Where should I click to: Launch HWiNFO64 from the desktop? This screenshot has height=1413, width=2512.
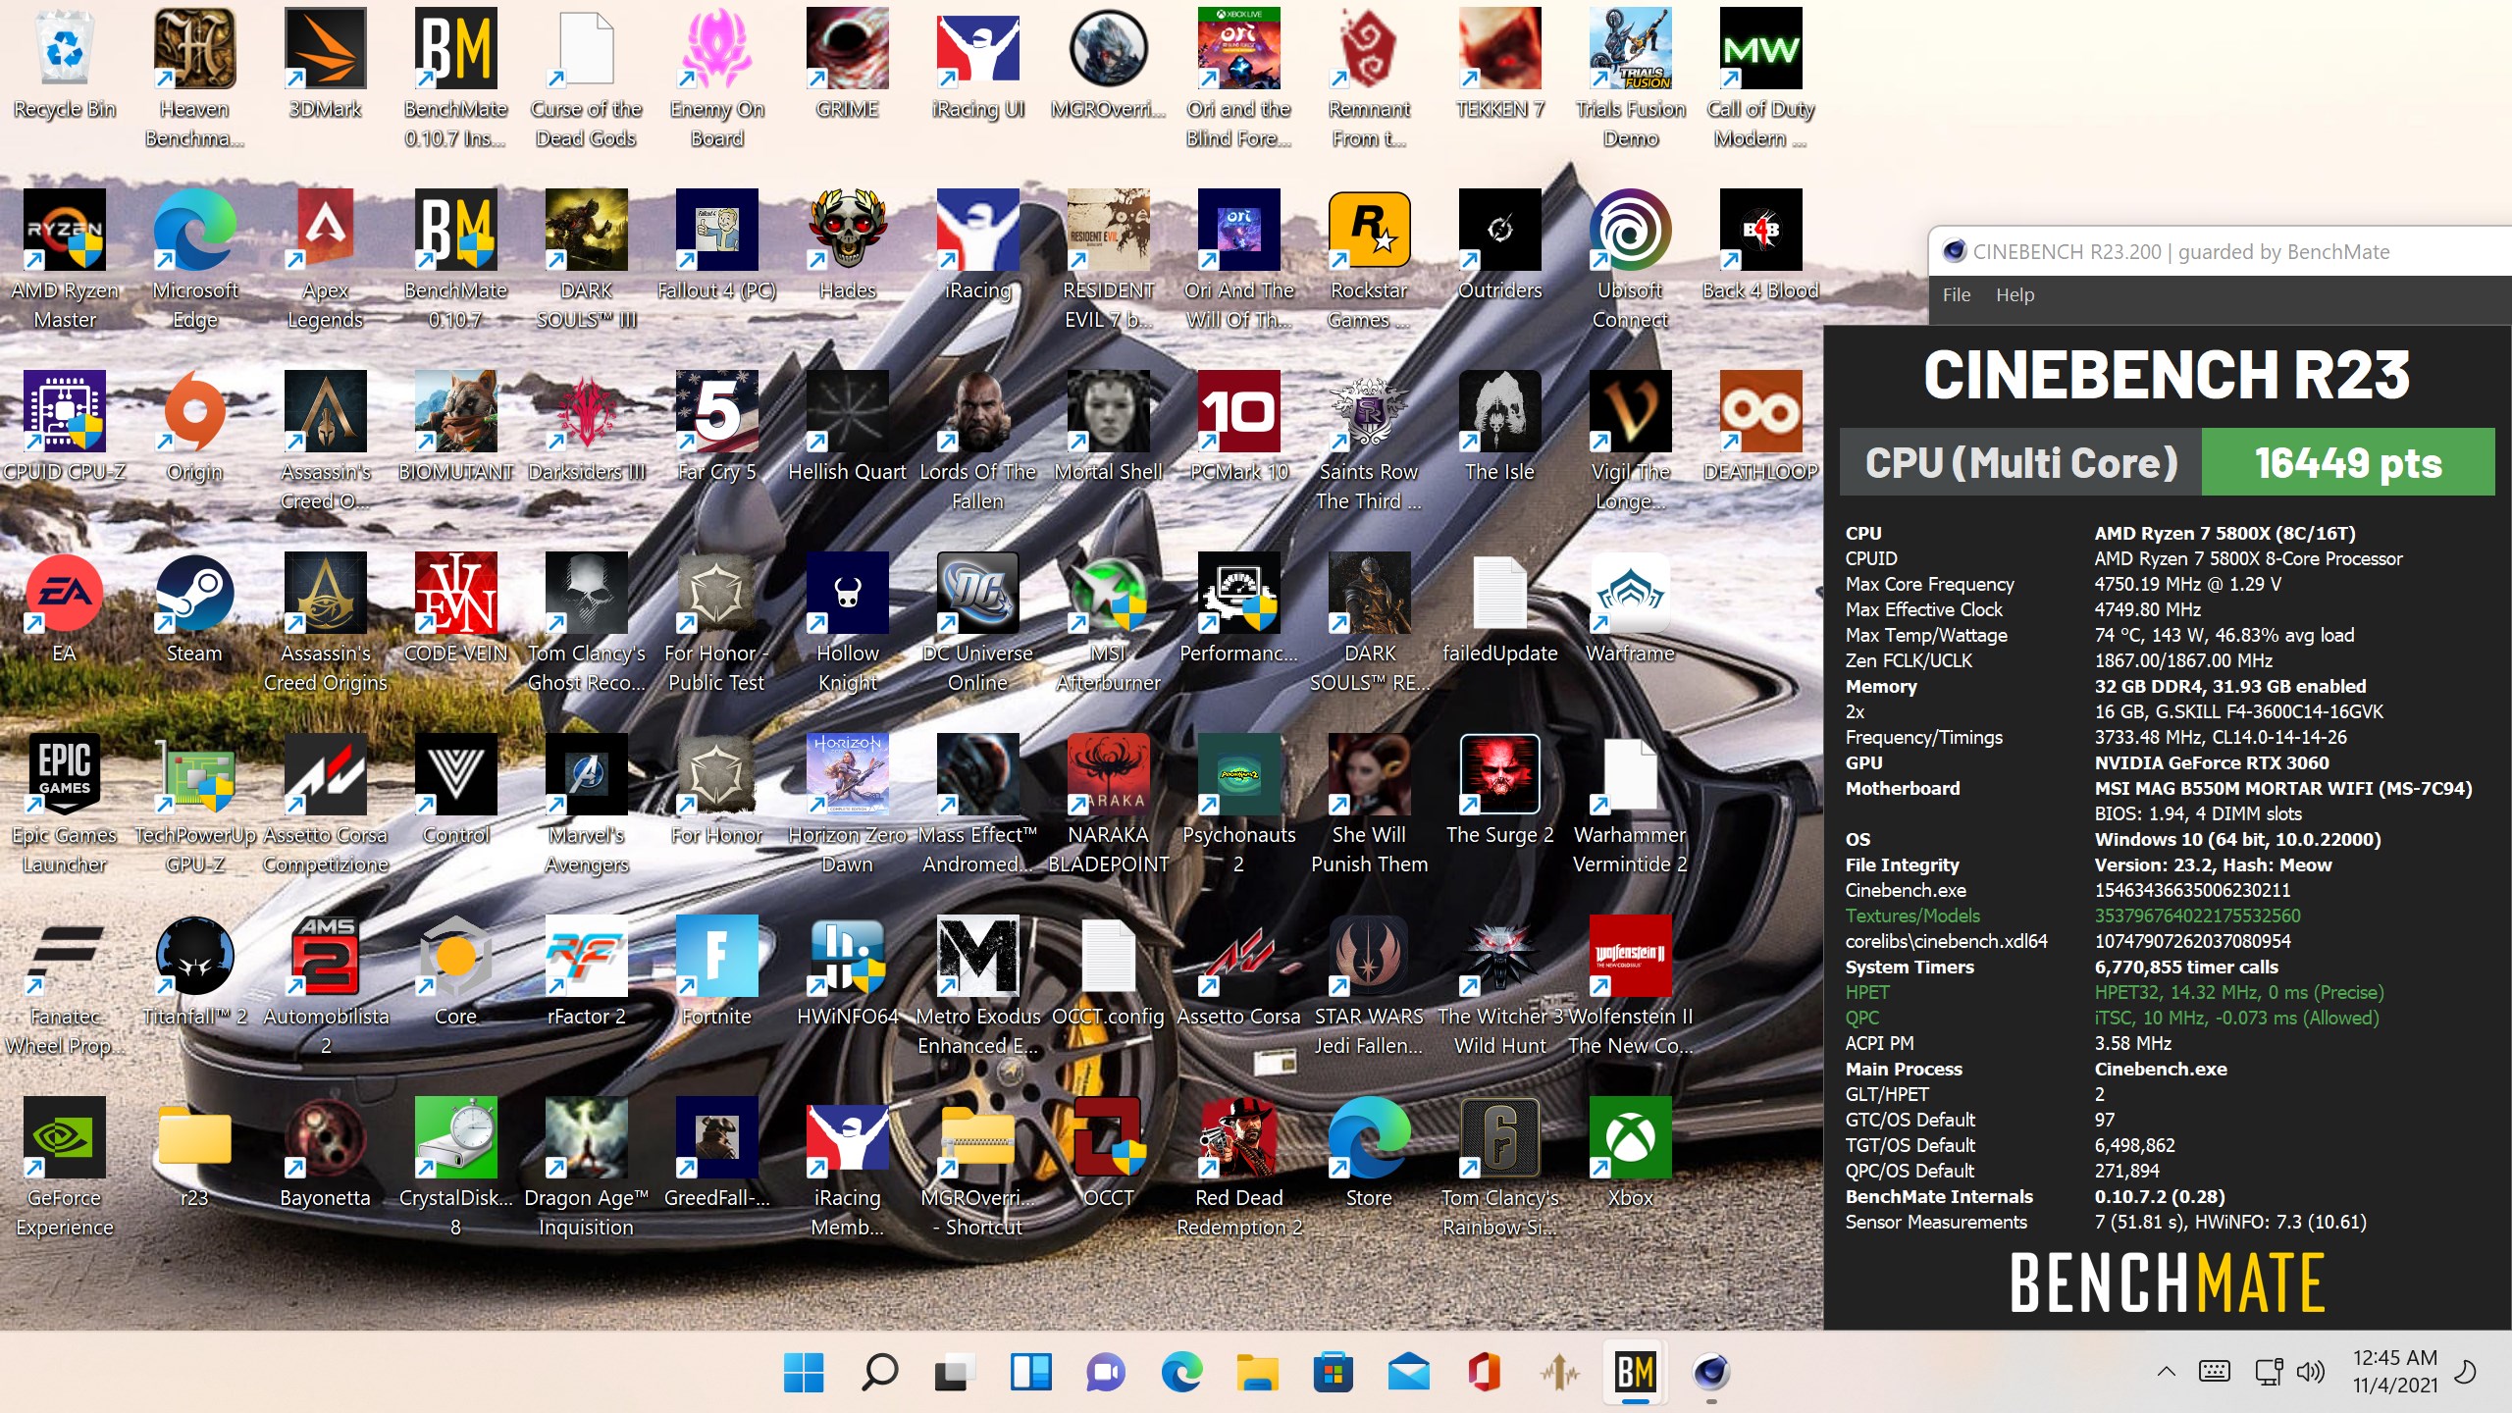coord(848,972)
